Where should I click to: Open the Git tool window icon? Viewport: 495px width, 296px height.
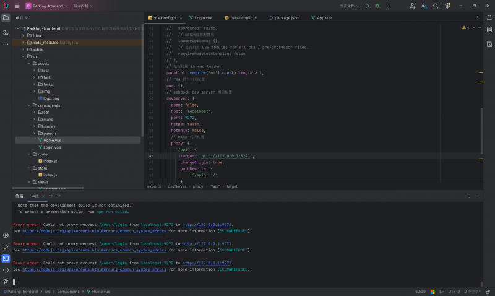pos(6,281)
